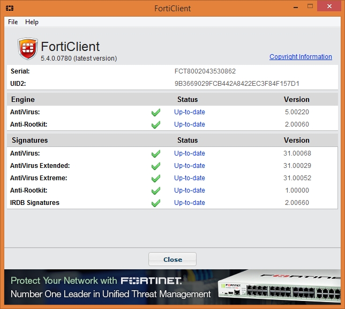Click Up-to-date status for IRDB Signatures
The image size is (345, 309).
[190, 203]
